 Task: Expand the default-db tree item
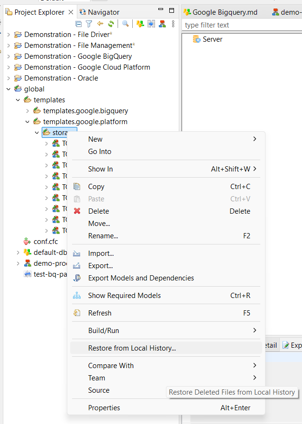pos(18,252)
